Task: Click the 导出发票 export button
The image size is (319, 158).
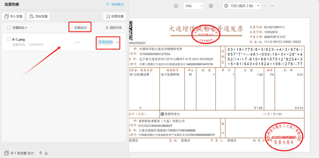Action: tap(38, 16)
